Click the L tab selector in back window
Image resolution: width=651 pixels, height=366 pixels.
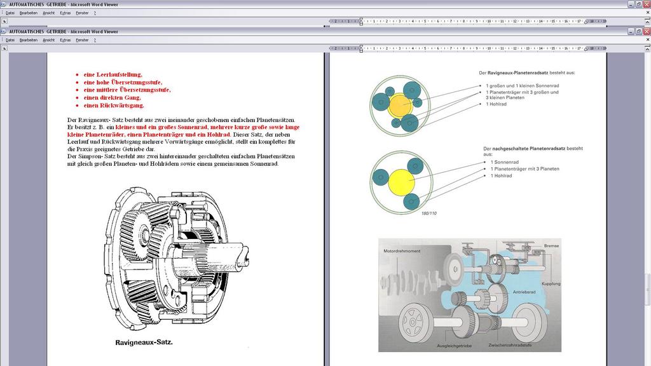4,21
